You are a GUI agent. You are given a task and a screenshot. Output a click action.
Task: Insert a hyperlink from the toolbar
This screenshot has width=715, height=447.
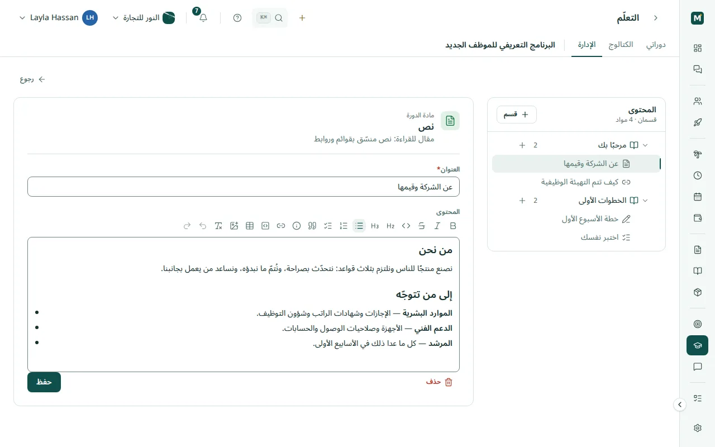coord(281,226)
